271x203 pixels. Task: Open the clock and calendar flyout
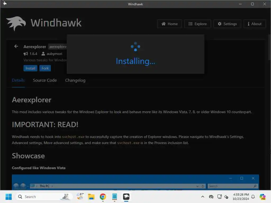pyautogui.click(x=241, y=197)
